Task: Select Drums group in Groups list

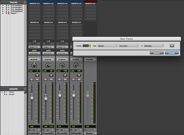Action: [12, 94]
